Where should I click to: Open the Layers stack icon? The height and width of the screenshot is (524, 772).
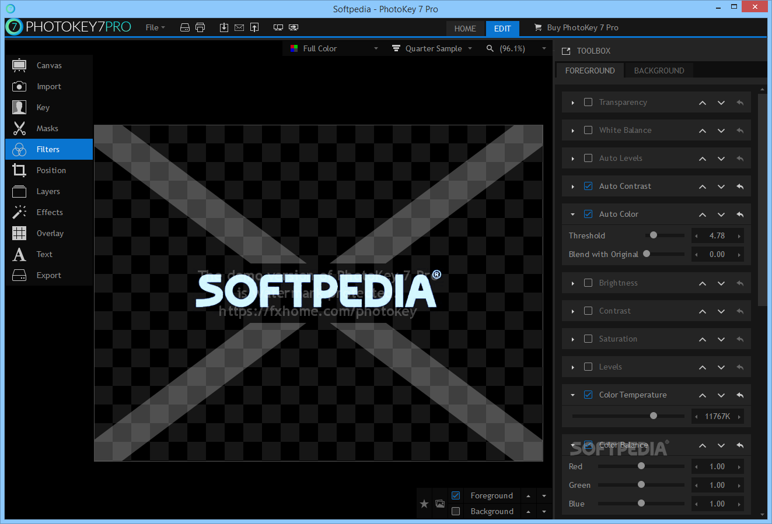(x=19, y=191)
